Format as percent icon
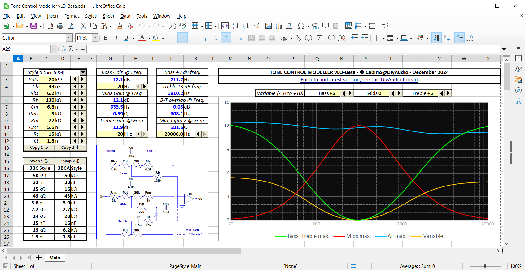Viewport: 525px width, 270px height. (298, 38)
